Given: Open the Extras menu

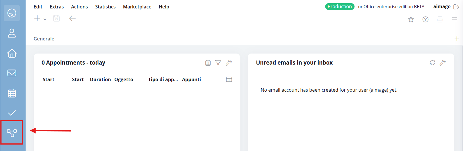Looking at the screenshot, I should [x=57, y=7].
